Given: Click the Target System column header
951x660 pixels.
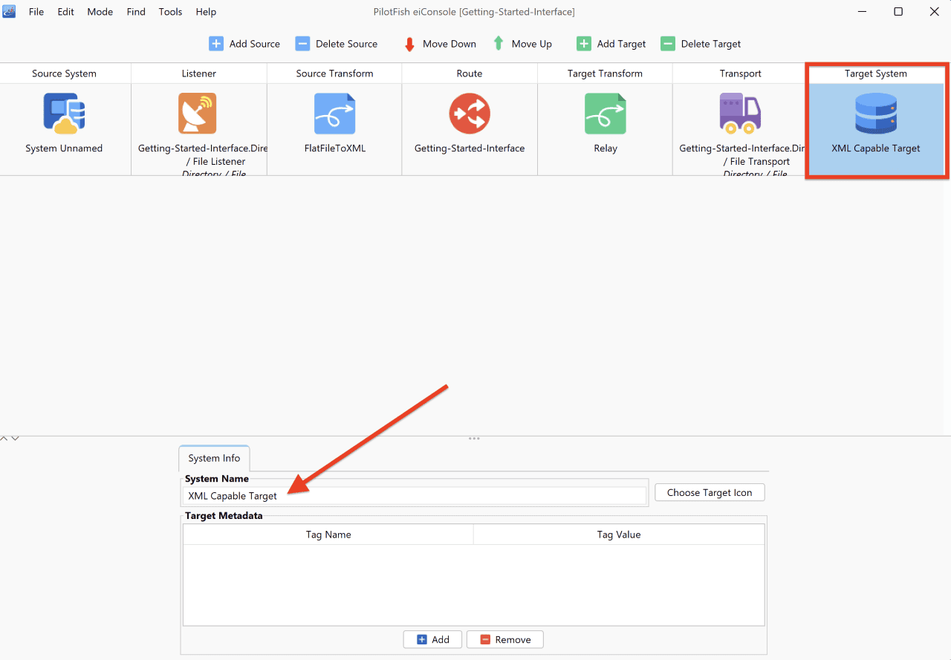Looking at the screenshot, I should 876,73.
